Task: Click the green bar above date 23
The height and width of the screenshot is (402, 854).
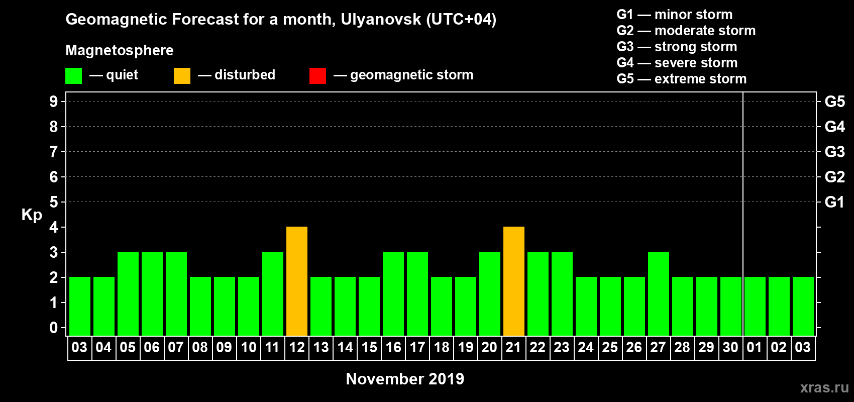Action: [x=562, y=293]
